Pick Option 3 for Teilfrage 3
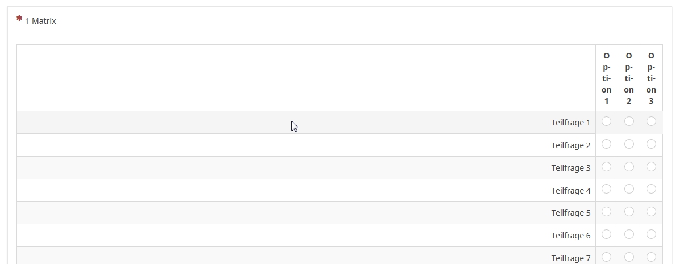This screenshot has height=264, width=684. coord(651,167)
